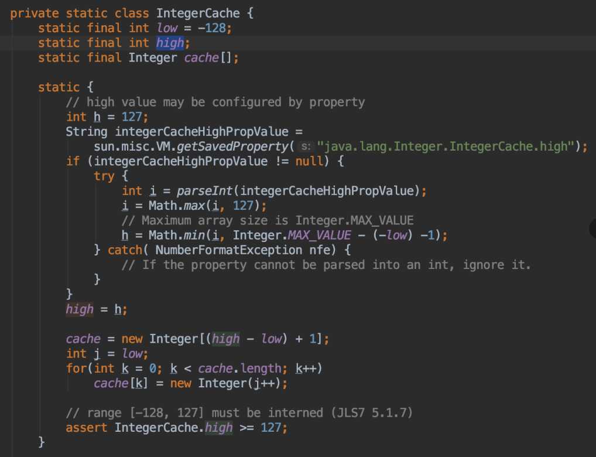Click the low field set to -128
Screen dimensions: 596x457
pos(169,28)
